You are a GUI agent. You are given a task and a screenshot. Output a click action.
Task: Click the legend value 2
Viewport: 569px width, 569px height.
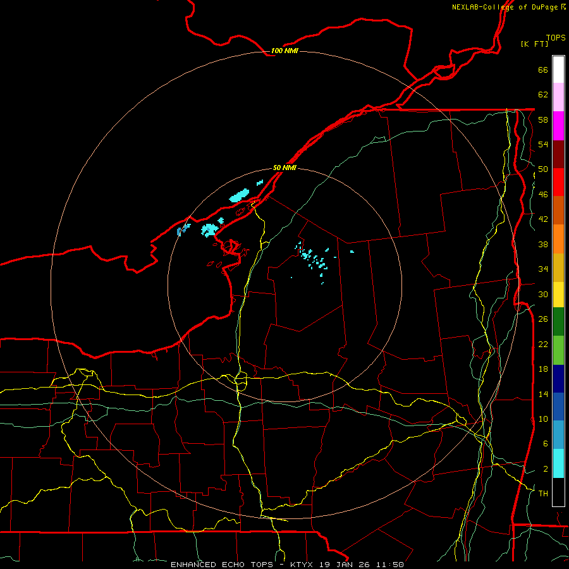[546, 469]
